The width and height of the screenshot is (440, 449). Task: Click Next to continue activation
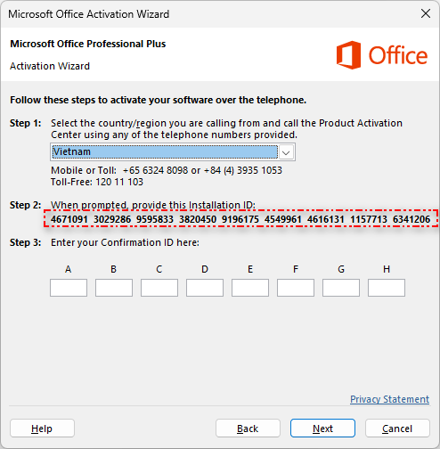(x=322, y=429)
